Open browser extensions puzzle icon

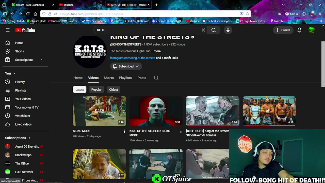[304, 14]
